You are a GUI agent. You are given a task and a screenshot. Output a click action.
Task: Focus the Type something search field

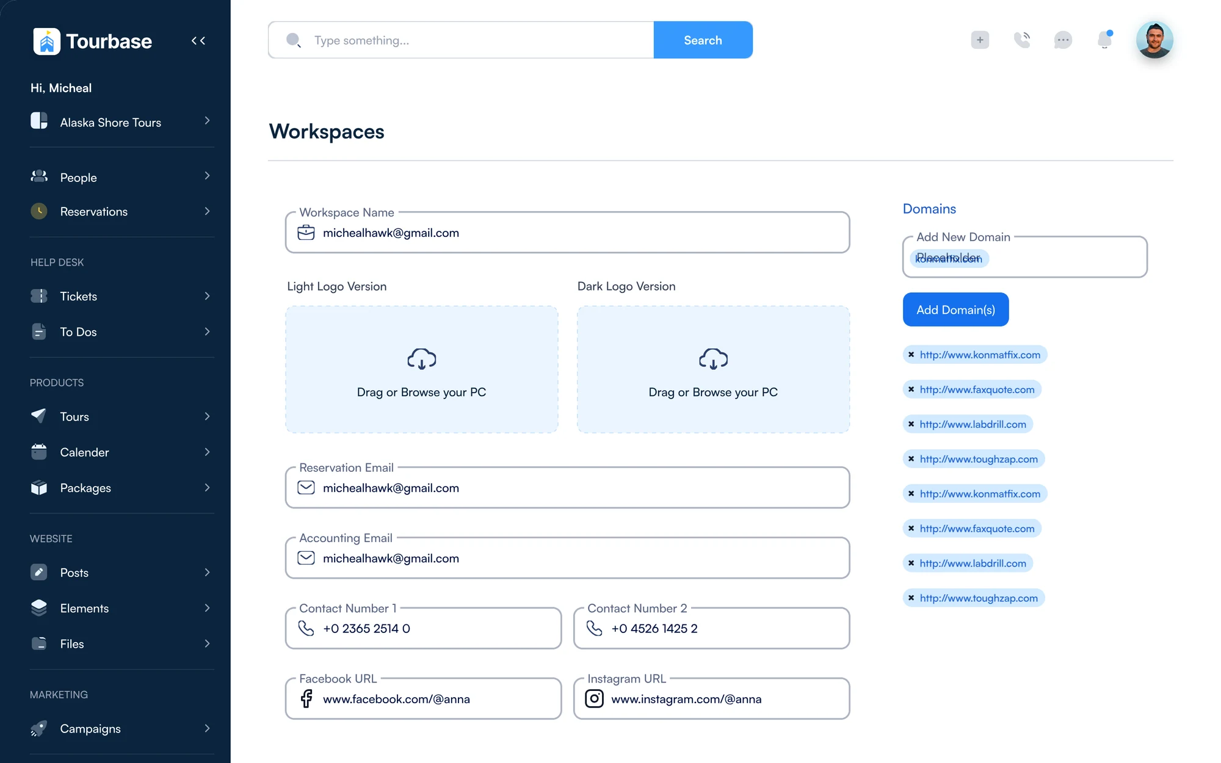tap(461, 40)
